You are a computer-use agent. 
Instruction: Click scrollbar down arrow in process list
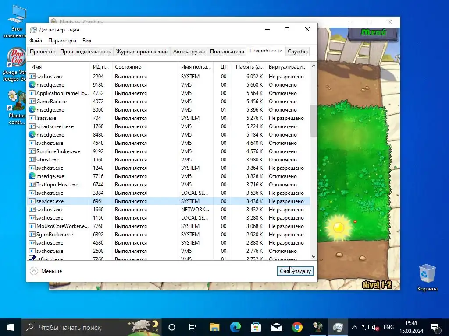point(314,256)
